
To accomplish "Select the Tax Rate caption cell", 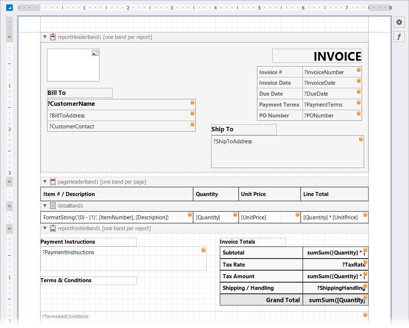I will (261, 264).
